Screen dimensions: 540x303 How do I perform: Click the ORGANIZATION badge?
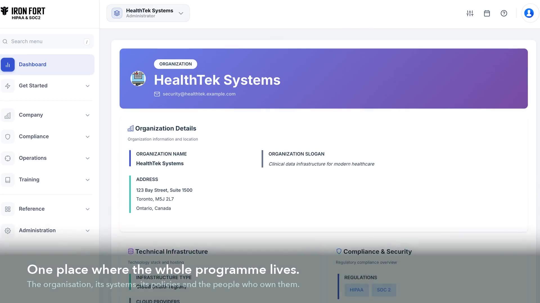click(x=175, y=64)
